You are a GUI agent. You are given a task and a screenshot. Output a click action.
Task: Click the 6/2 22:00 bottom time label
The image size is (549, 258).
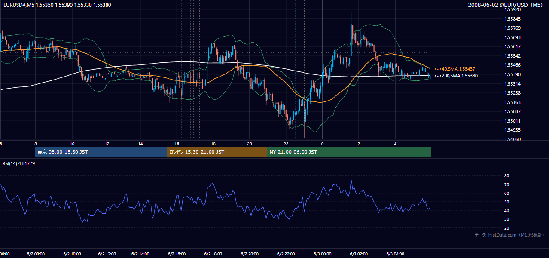pyautogui.click(x=286, y=254)
